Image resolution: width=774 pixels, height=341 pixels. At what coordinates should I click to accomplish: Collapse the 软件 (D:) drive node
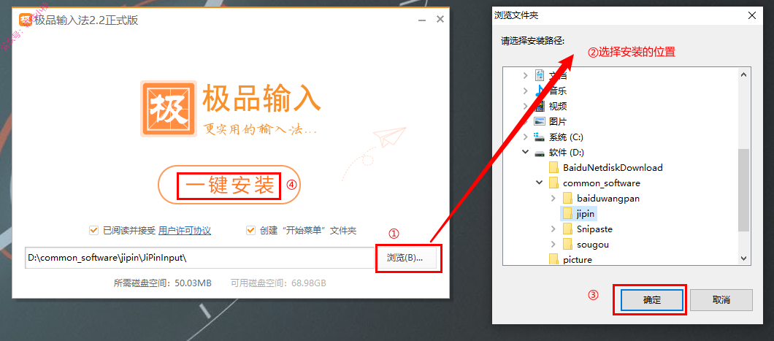click(x=525, y=152)
